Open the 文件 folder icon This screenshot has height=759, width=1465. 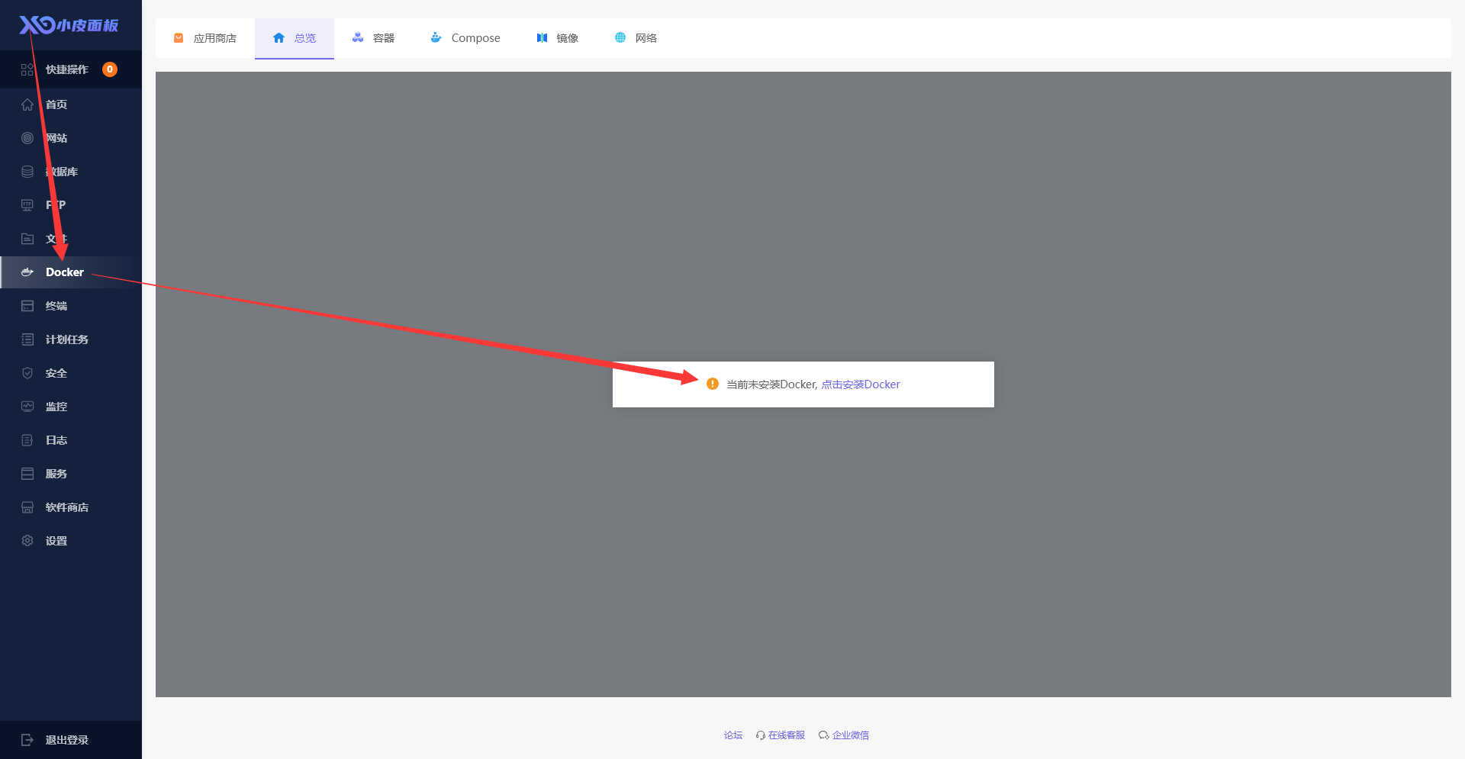point(27,239)
